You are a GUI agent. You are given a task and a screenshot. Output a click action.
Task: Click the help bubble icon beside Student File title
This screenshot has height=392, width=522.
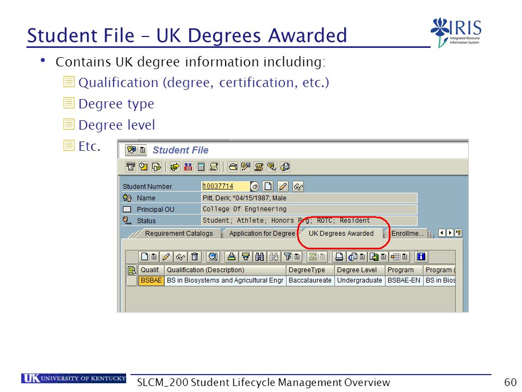[x=132, y=150]
